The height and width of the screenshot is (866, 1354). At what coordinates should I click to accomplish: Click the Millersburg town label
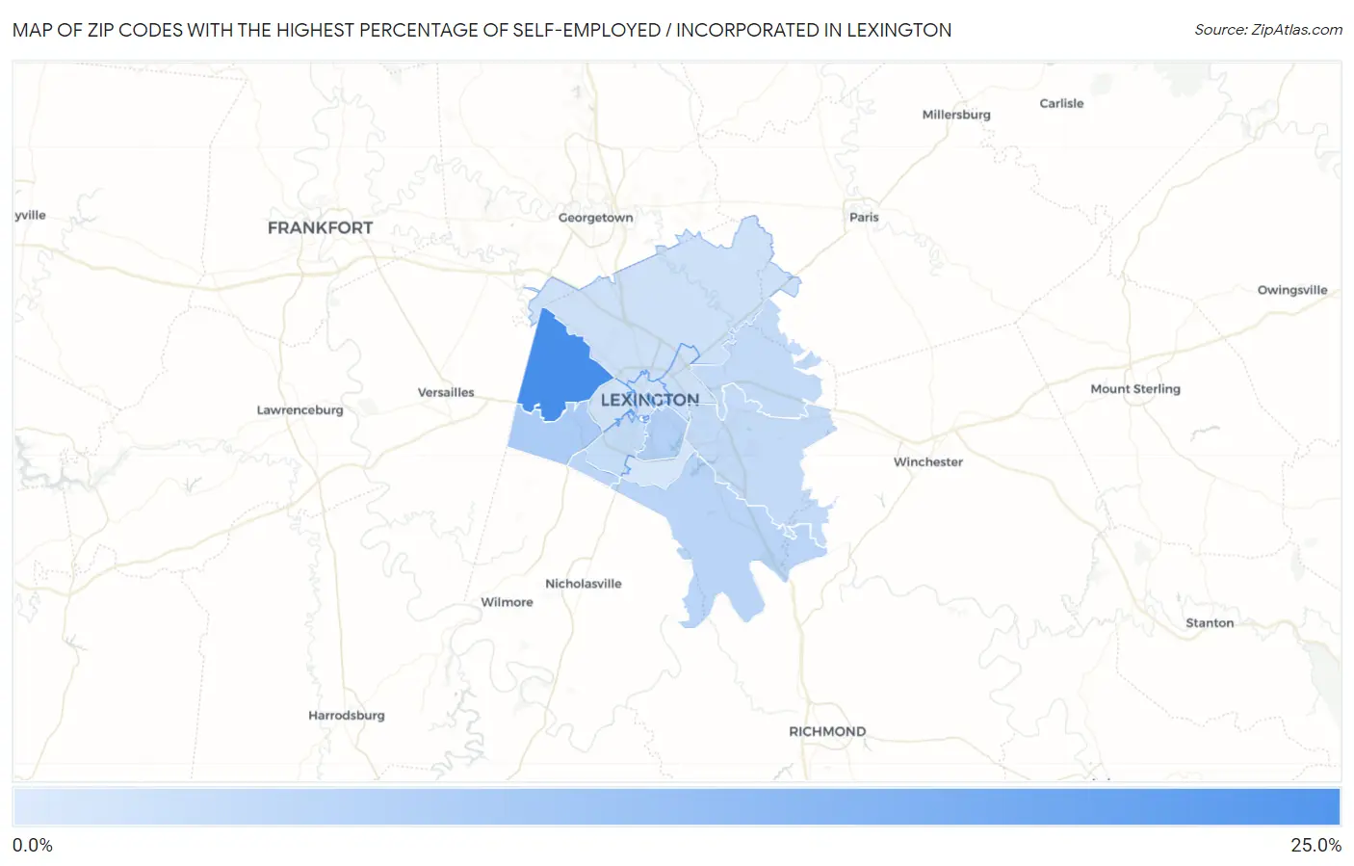tap(956, 115)
